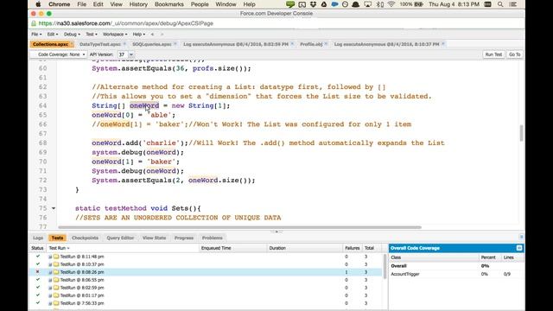Expand the TestRun @ 8:01:17 pm row
The image size is (553, 311).
pos(50,295)
